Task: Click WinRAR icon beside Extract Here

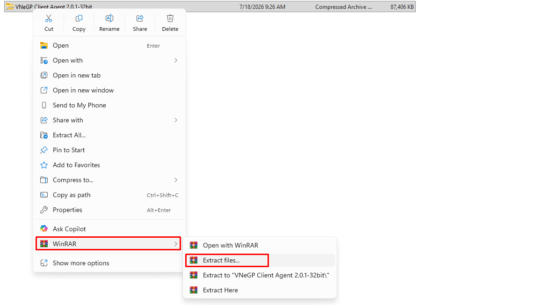Action: tap(194, 291)
